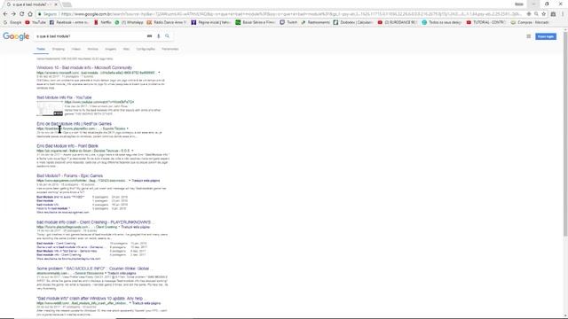Viewport: 568px width, 319px height.
Task: Open the Yahoo Página inicial bookmark
Action: pos(211,22)
